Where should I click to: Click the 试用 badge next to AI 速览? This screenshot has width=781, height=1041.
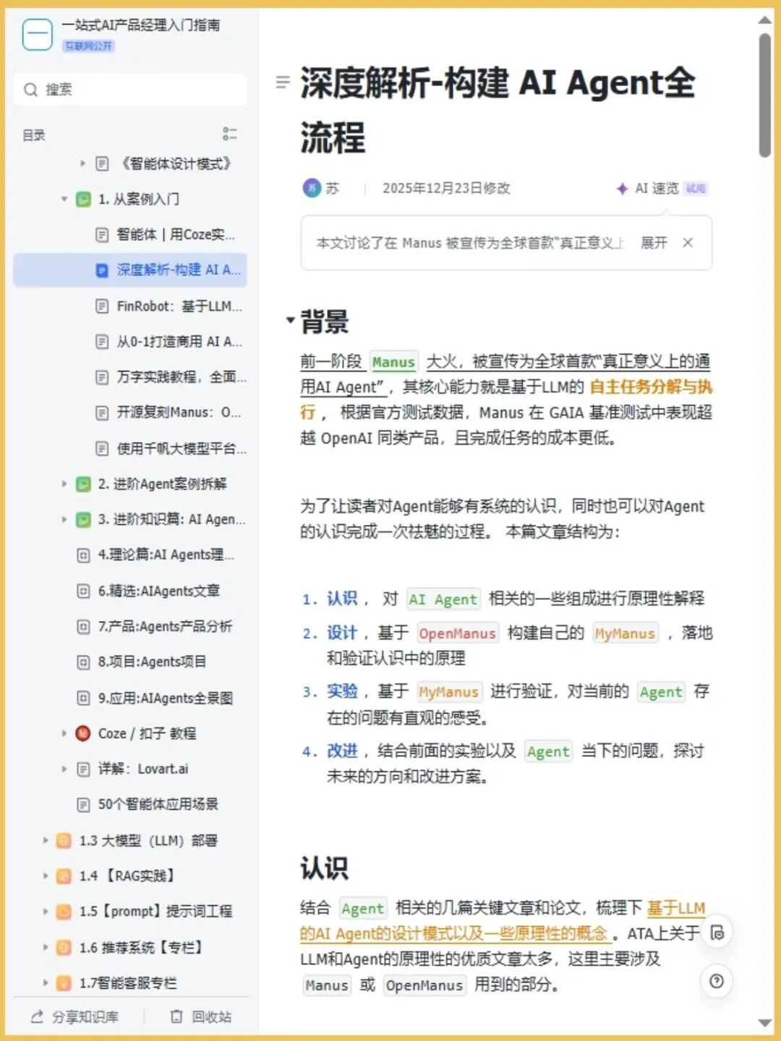click(x=696, y=189)
